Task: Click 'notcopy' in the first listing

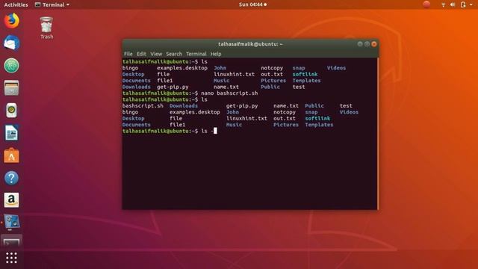Action: pyautogui.click(x=272, y=68)
